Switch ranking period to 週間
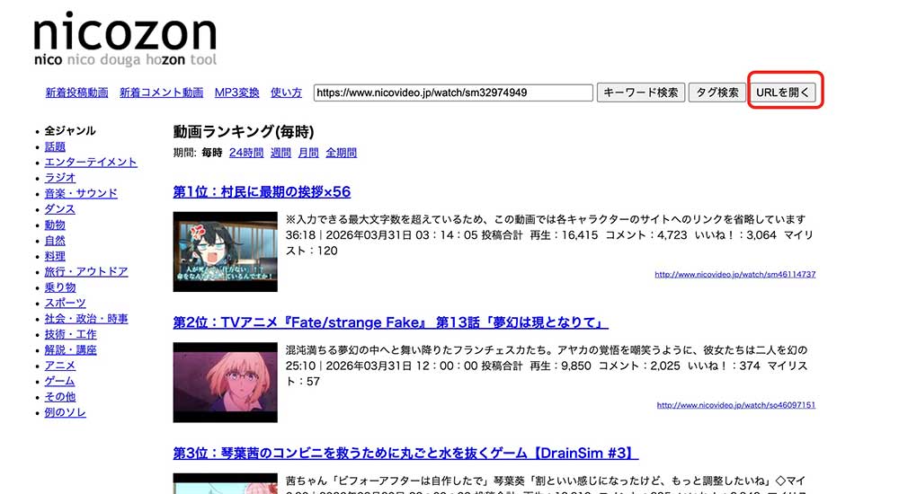The image size is (899, 494). click(280, 153)
